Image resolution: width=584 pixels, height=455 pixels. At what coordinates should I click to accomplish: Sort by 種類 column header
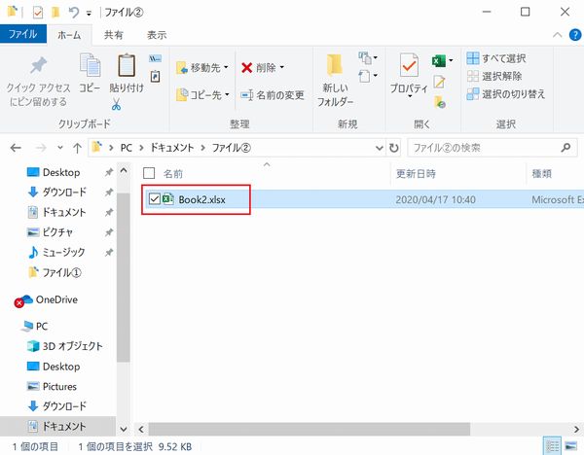tap(542, 174)
